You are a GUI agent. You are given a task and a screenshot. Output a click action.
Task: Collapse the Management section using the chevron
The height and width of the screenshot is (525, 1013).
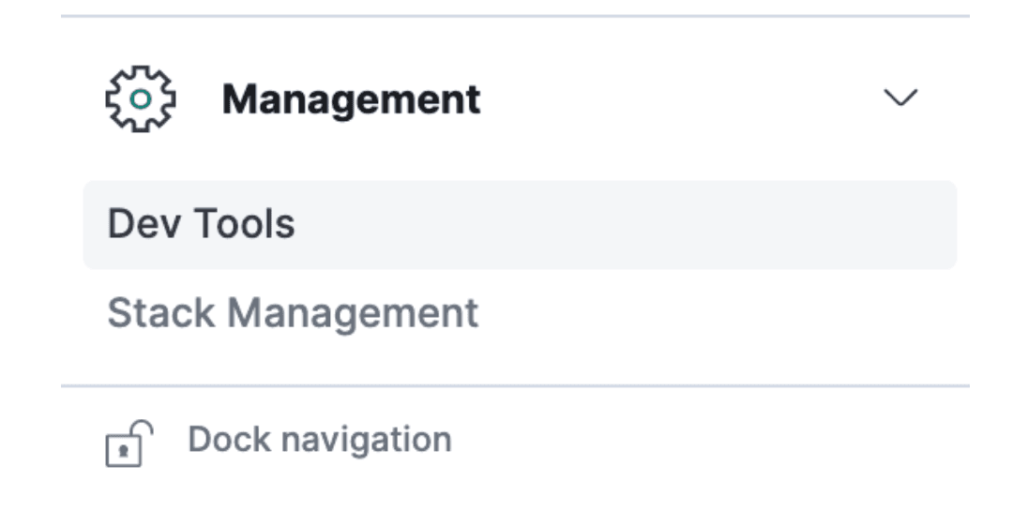pyautogui.click(x=901, y=98)
